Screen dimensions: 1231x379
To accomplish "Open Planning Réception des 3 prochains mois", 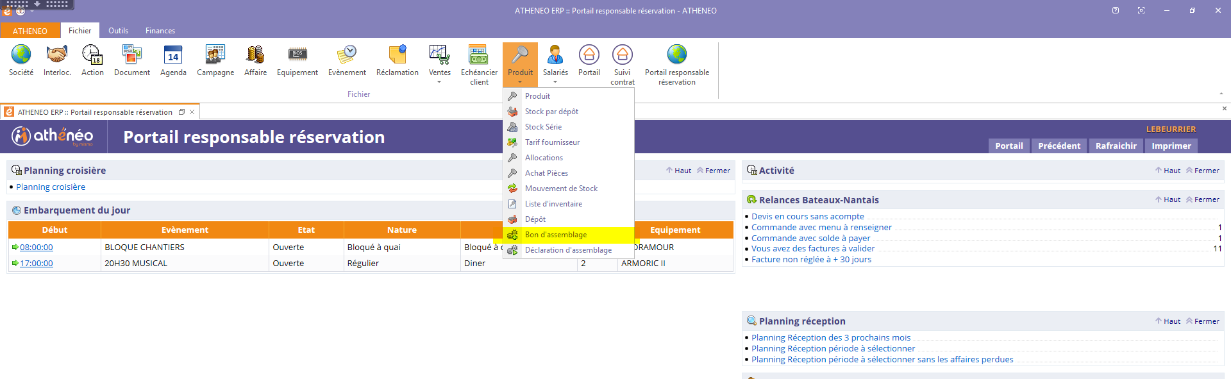I will pos(831,338).
